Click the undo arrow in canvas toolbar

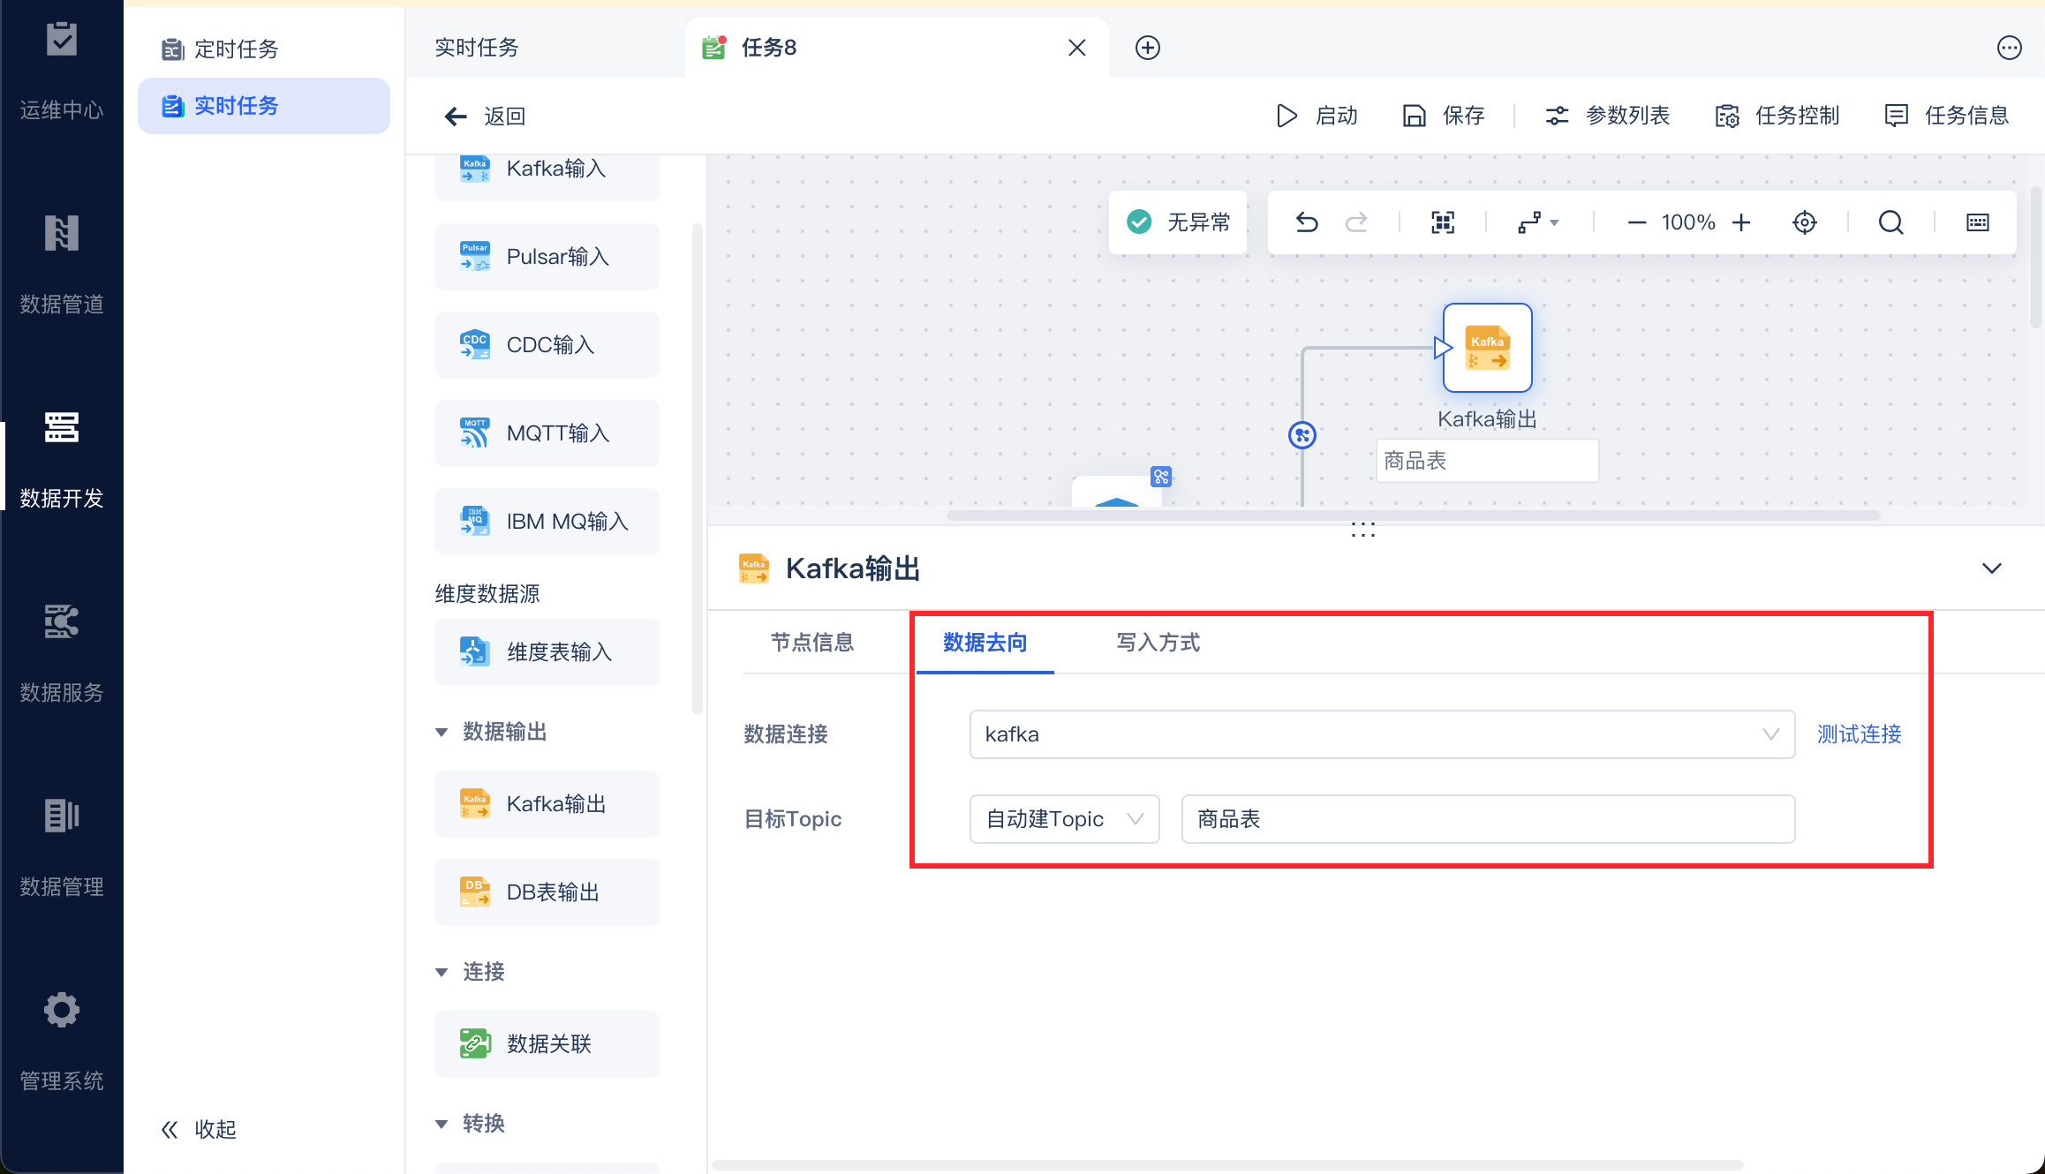(1307, 222)
